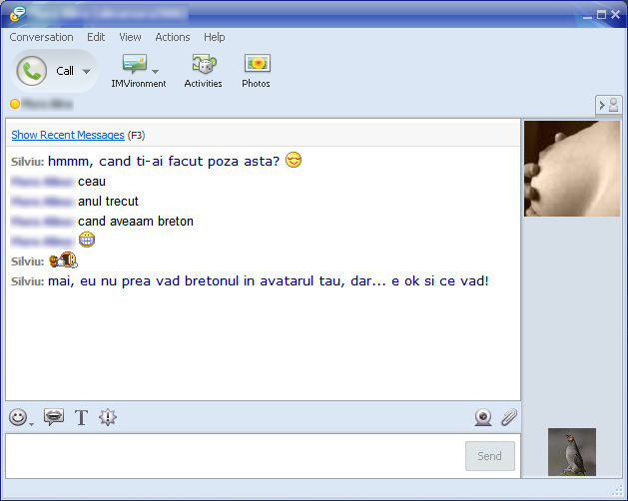Image resolution: width=628 pixels, height=501 pixels.
Task: Open text formatting with the T icon
Action: click(81, 417)
